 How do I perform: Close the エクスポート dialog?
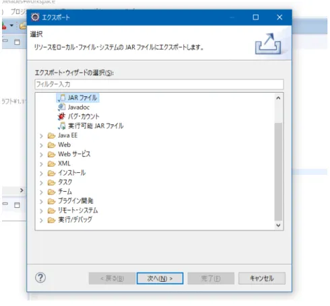(x=279, y=17)
